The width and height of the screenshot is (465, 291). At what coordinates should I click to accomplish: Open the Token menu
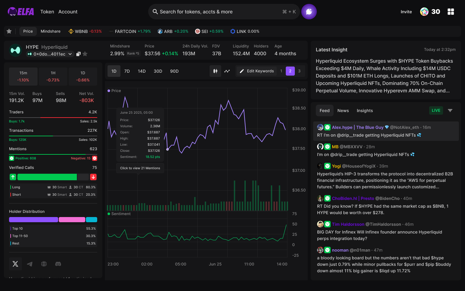(47, 12)
